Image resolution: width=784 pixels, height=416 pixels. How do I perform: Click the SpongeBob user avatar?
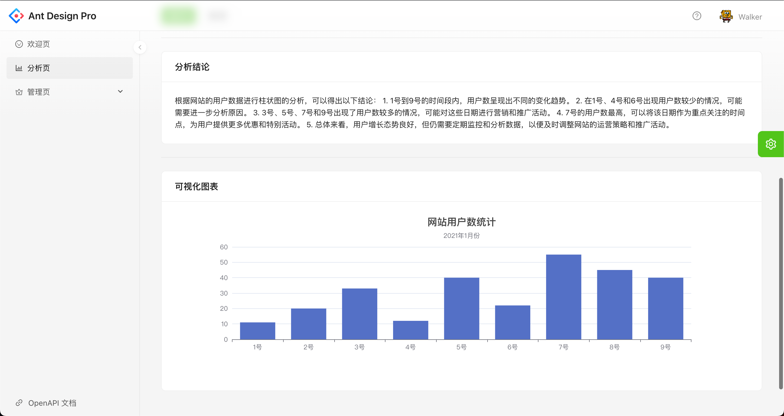tap(726, 16)
